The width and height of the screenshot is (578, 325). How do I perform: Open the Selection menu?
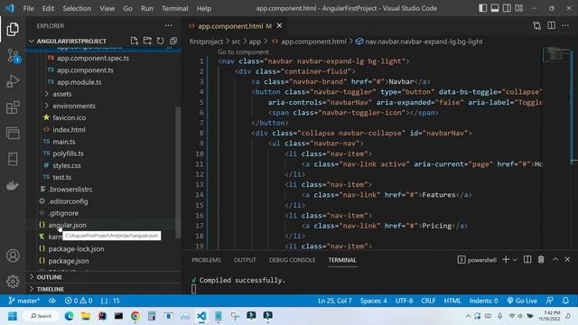(x=77, y=8)
